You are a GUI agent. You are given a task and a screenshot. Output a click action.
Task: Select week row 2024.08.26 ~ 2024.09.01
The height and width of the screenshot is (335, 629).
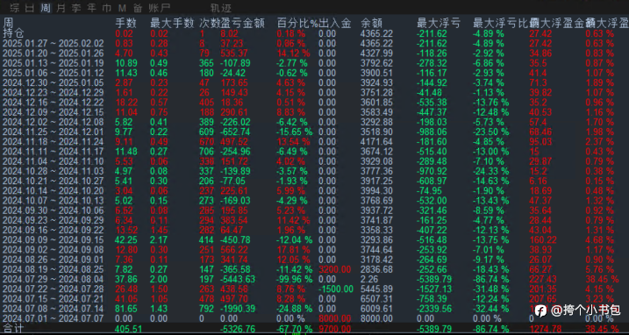(x=53, y=260)
